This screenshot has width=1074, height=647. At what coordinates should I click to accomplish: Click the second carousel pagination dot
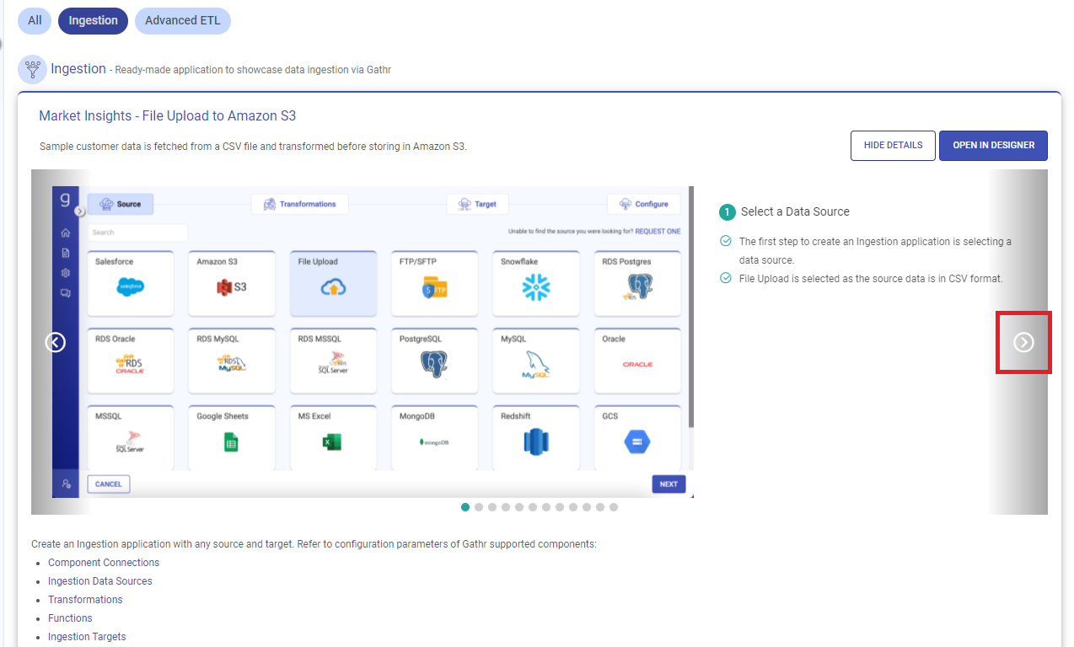pyautogui.click(x=479, y=507)
